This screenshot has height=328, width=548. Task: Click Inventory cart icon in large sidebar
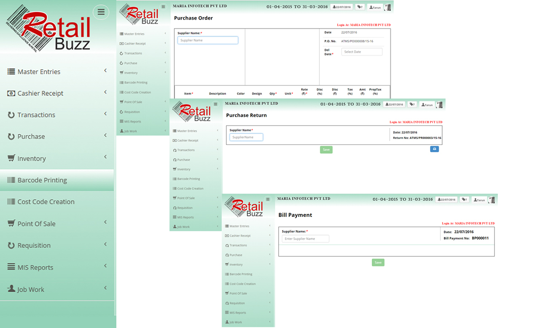(x=11, y=158)
